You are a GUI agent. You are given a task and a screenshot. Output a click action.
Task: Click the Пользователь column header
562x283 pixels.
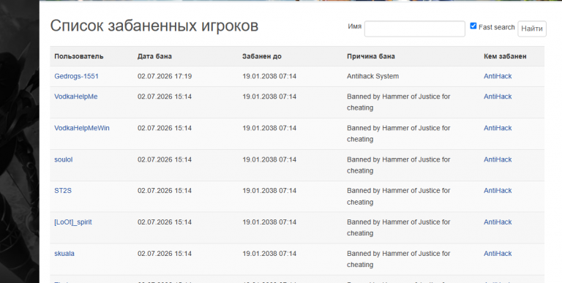tap(79, 56)
